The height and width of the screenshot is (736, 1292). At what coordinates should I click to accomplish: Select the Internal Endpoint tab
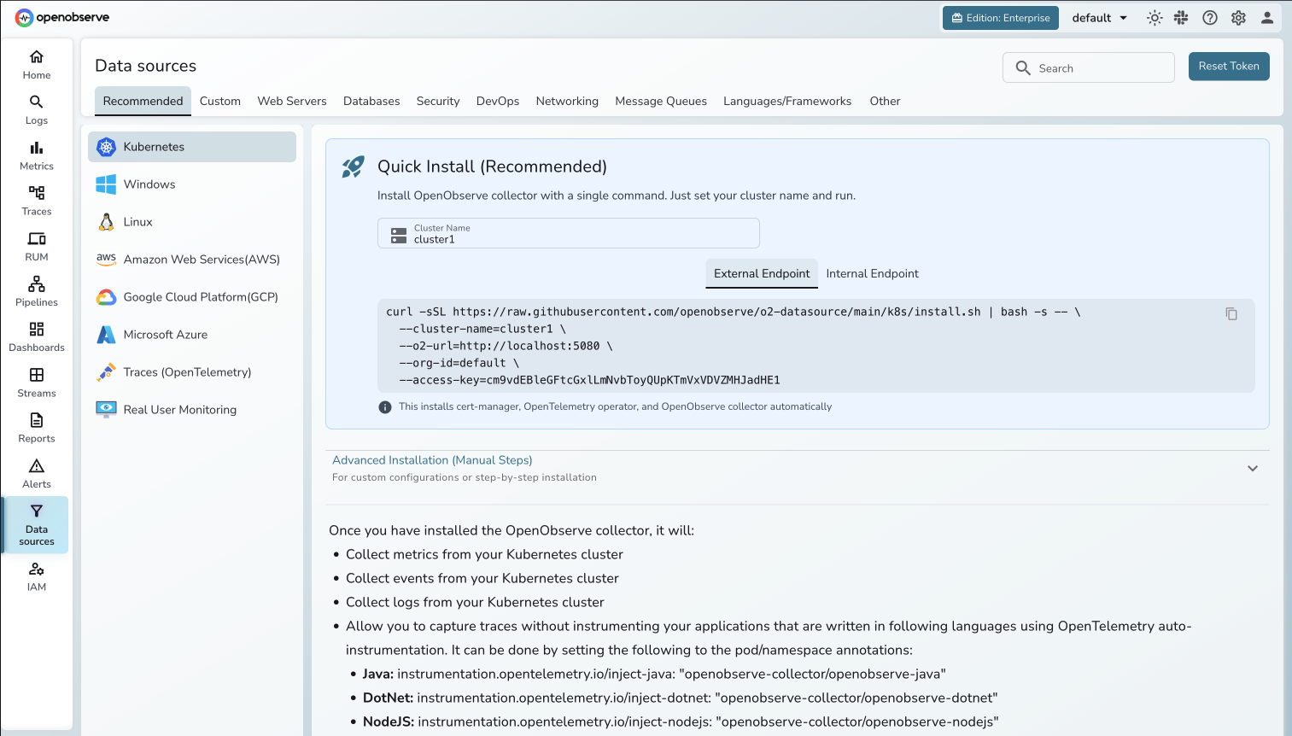872,273
